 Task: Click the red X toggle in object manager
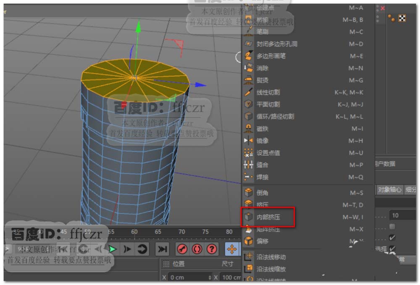(383, 8)
